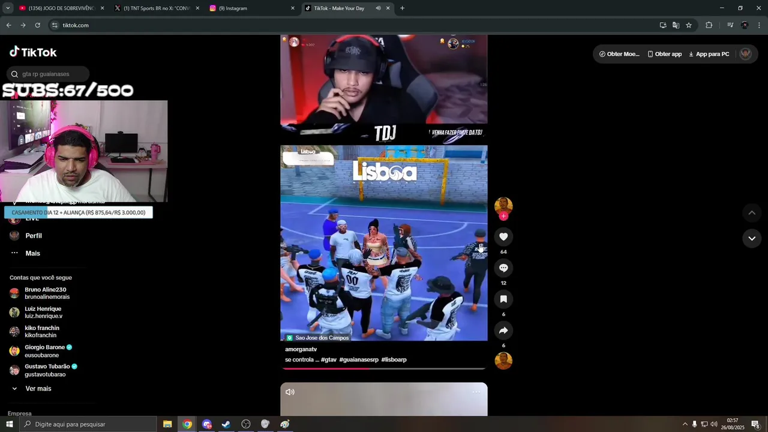This screenshot has width=768, height=432.
Task: Go to next video with down chevron
Action: point(752,239)
